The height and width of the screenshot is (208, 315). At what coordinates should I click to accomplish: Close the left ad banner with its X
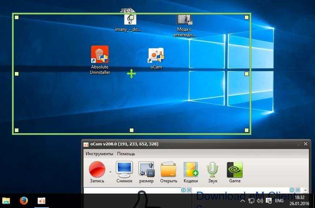(x=189, y=190)
